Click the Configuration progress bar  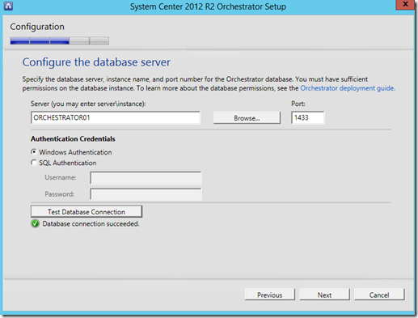tap(60, 40)
